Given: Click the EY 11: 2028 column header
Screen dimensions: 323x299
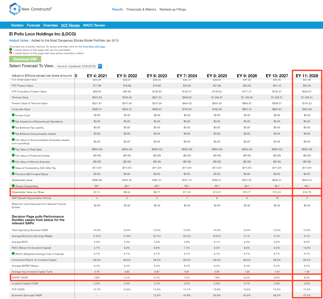Looking at the screenshot, I should coord(307,76).
